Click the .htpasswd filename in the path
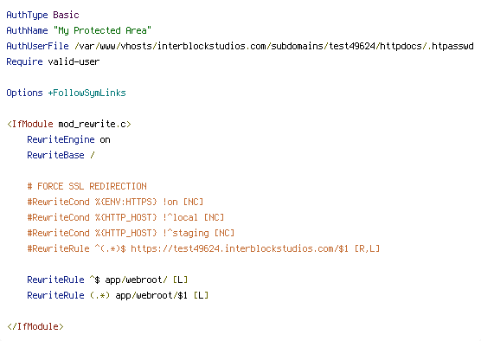The width and height of the screenshot is (481, 341). [451, 46]
